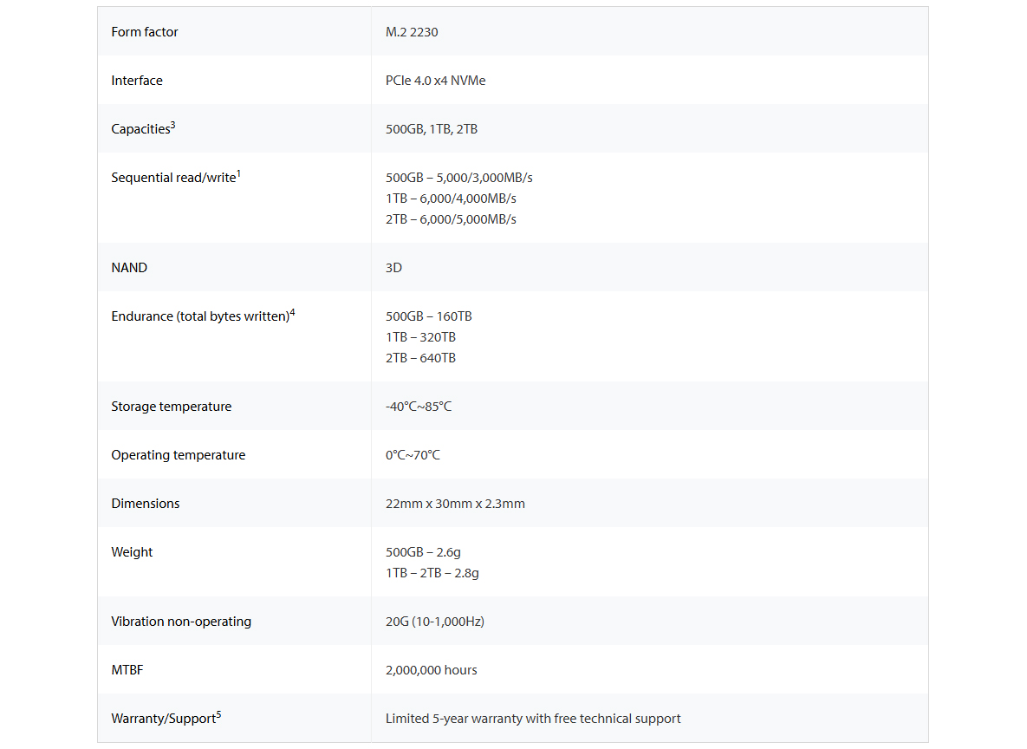The height and width of the screenshot is (749, 1027).
Task: Select the M.2 2230 value text
Action: [412, 32]
